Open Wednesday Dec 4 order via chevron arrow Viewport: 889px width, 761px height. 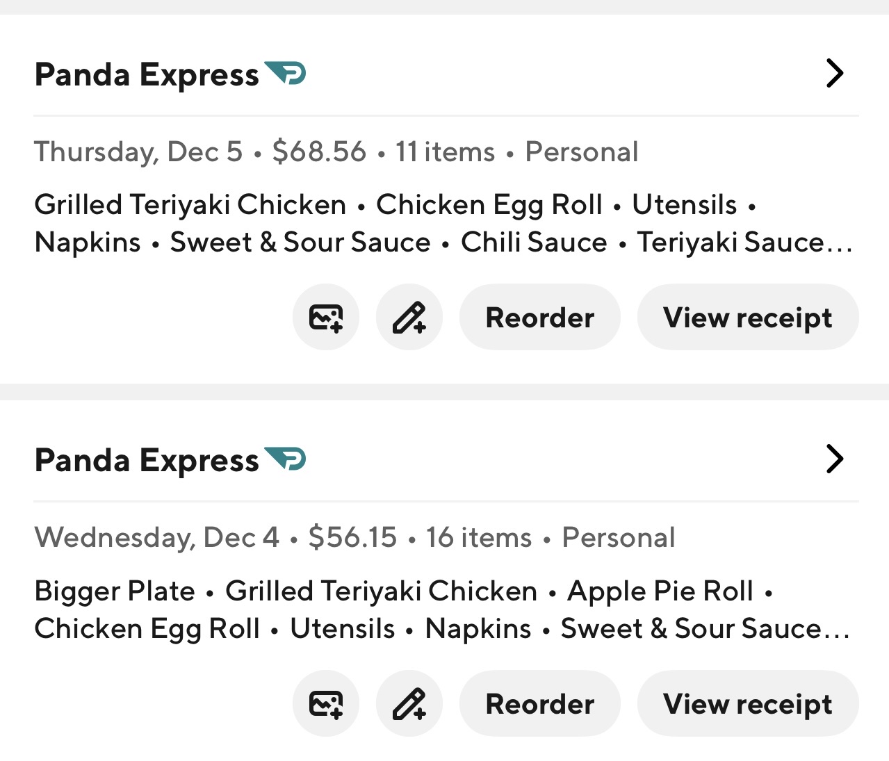pos(834,459)
